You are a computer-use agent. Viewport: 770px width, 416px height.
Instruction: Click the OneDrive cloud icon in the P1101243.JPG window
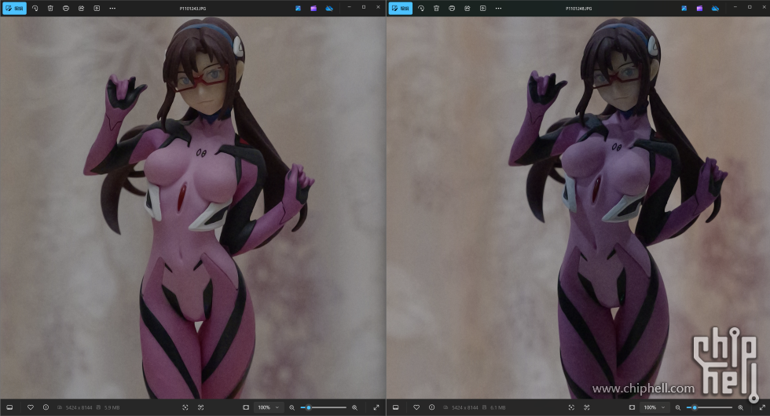(329, 9)
